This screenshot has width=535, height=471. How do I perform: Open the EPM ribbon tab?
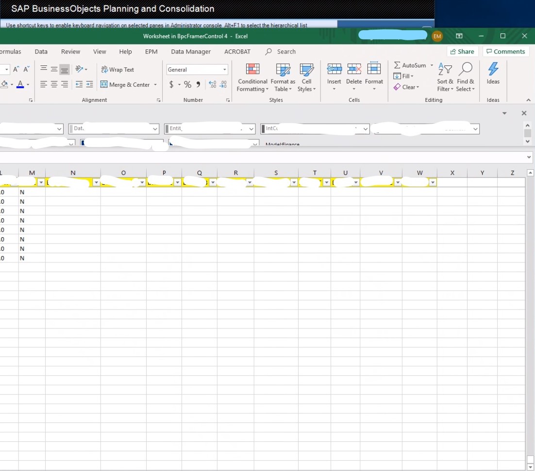[x=151, y=51]
